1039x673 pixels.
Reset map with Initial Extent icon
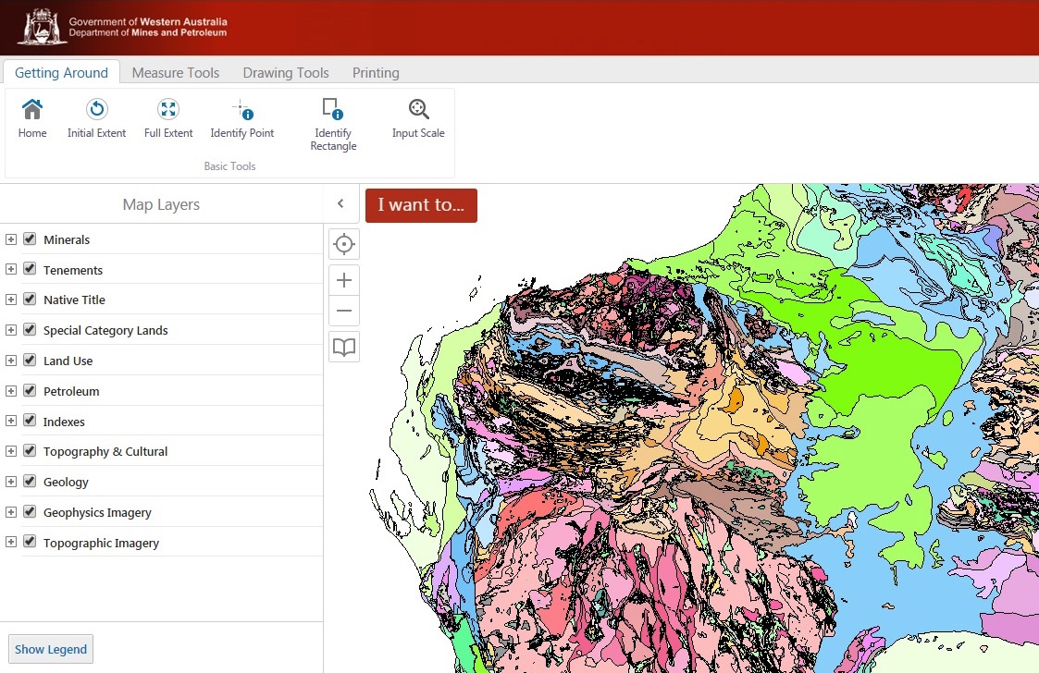pos(96,110)
